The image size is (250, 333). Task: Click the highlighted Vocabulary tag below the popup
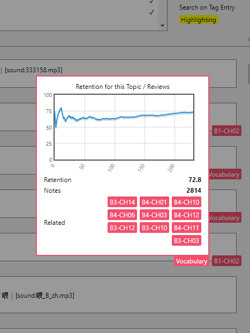[x=192, y=261]
